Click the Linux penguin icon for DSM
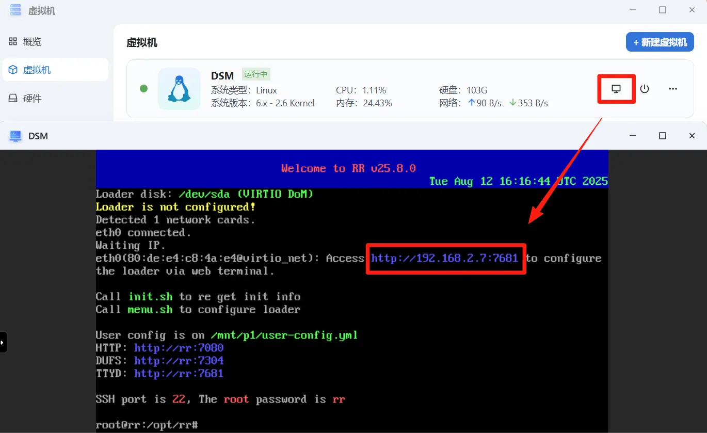The width and height of the screenshot is (707, 433). 179,89
